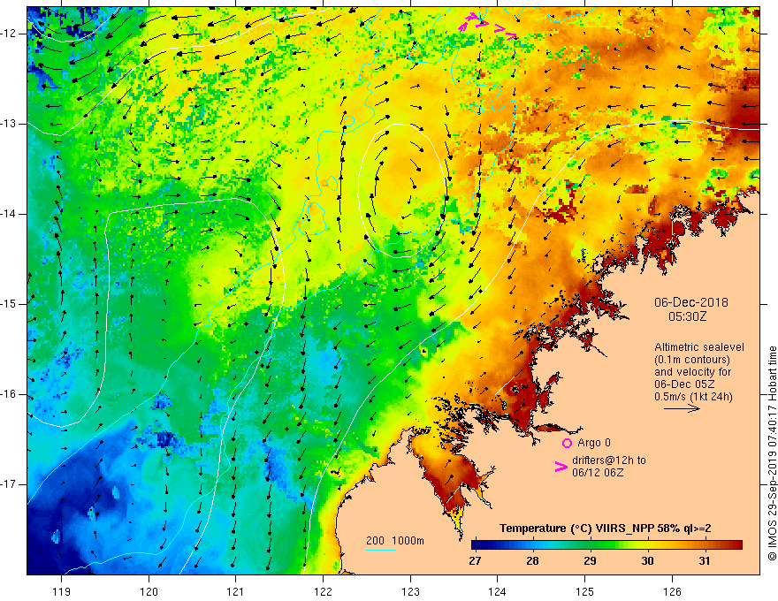The width and height of the screenshot is (778, 601).
Task: Click the Argo 0 legend label
Action: [x=594, y=442]
